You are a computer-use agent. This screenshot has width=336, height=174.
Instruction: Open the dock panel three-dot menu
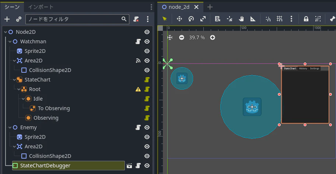(151, 7)
